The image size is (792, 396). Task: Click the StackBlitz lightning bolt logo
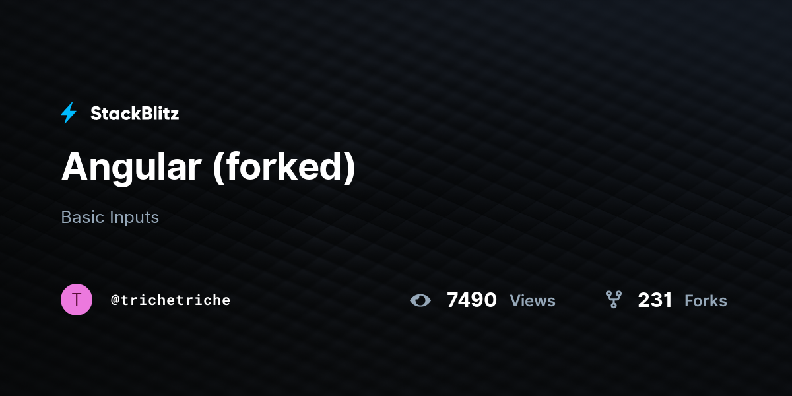pyautogui.click(x=69, y=114)
